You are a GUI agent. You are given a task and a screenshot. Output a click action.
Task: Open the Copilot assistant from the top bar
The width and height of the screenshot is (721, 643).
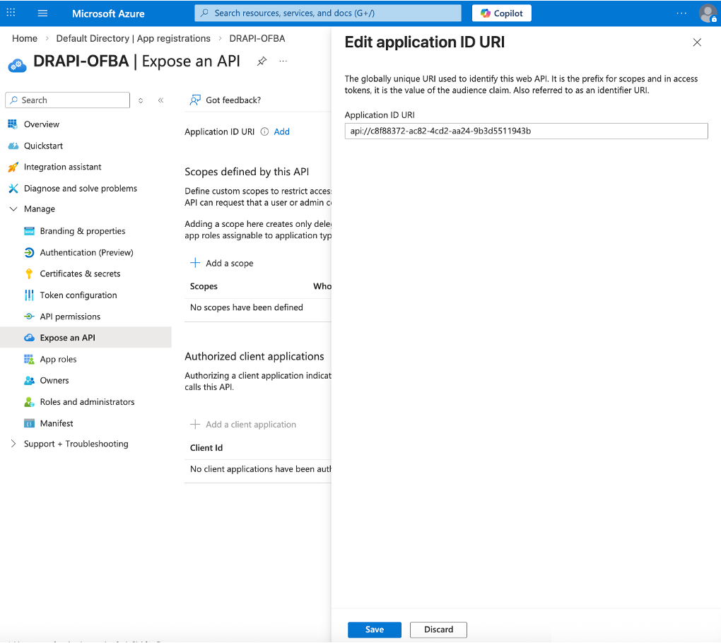click(501, 13)
